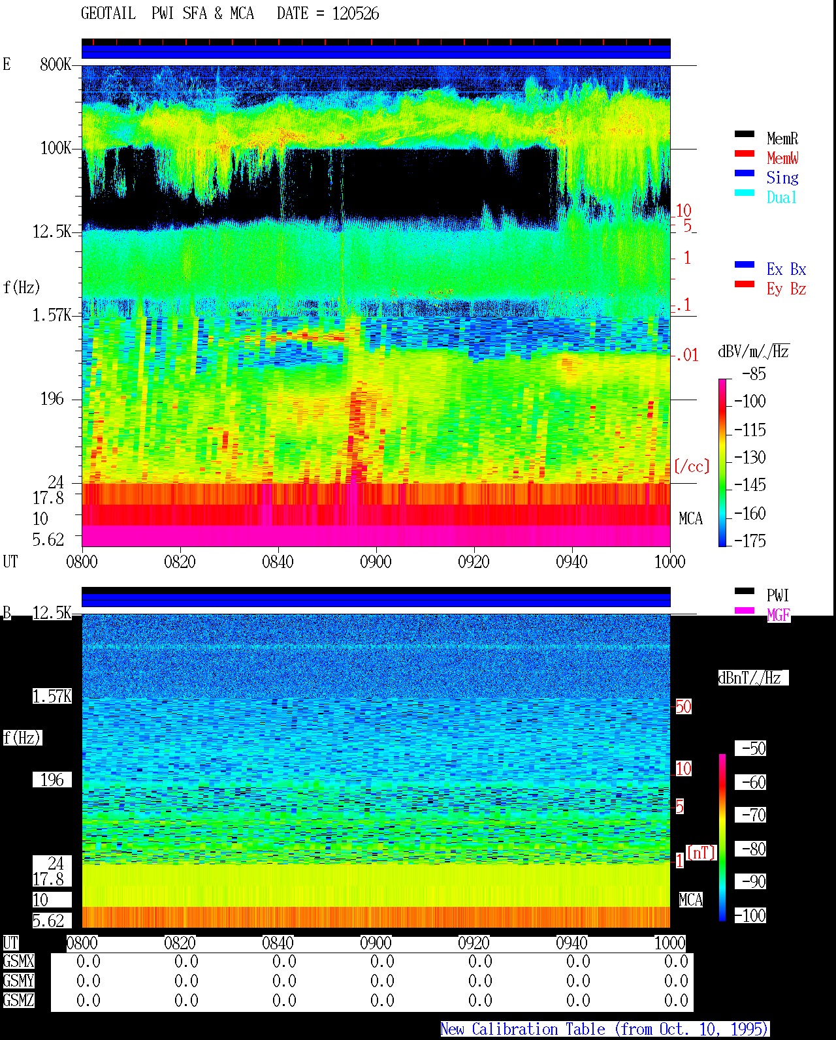836x1040 pixels.
Task: Click the '5.62' frequency label on E plot
Action: 48,539
